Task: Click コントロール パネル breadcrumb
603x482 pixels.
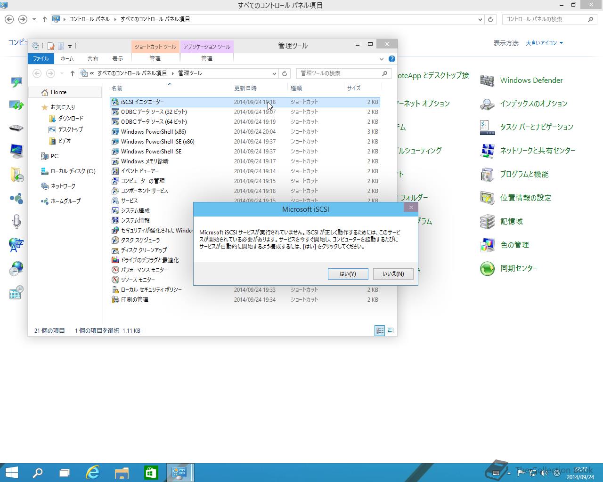Action: pos(90,19)
